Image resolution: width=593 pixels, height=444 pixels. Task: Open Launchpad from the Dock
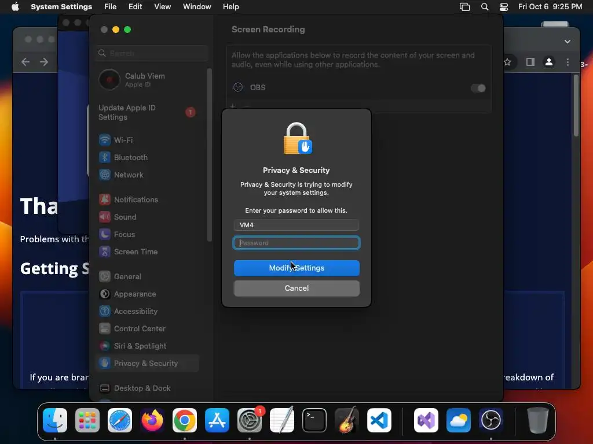[x=87, y=420]
